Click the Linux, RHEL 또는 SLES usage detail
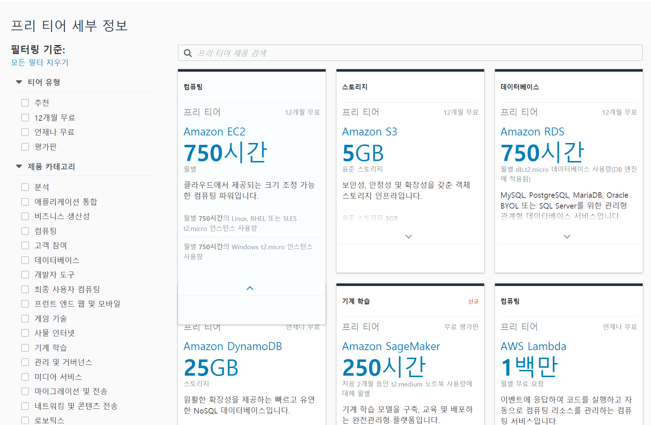The image size is (651, 425). tap(240, 223)
